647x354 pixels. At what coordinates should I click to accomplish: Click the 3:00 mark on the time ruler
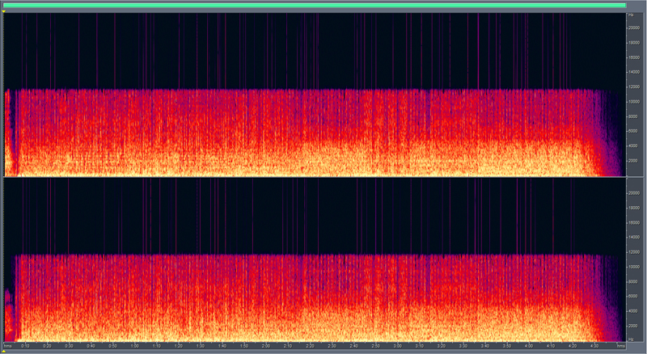click(397, 346)
